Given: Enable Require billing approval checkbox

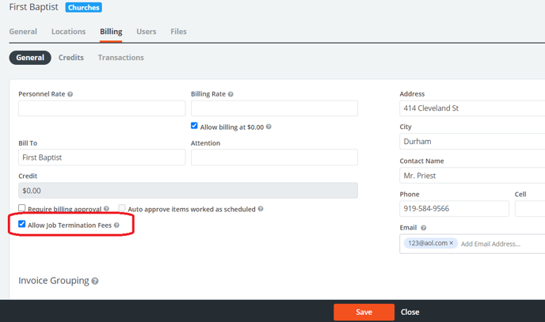Looking at the screenshot, I should [x=22, y=208].
